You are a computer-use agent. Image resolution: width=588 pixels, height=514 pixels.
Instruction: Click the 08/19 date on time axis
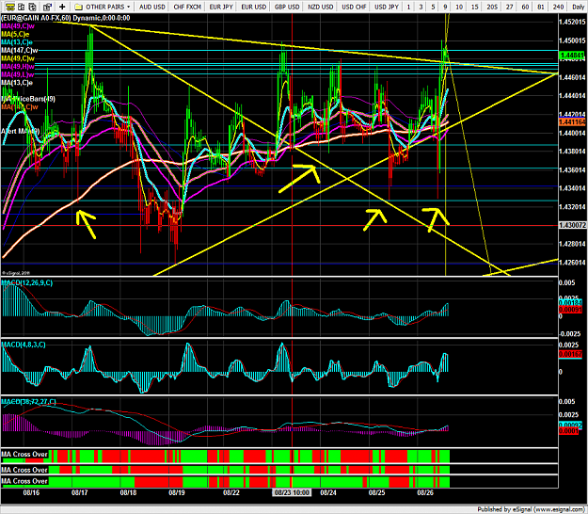[176, 492]
